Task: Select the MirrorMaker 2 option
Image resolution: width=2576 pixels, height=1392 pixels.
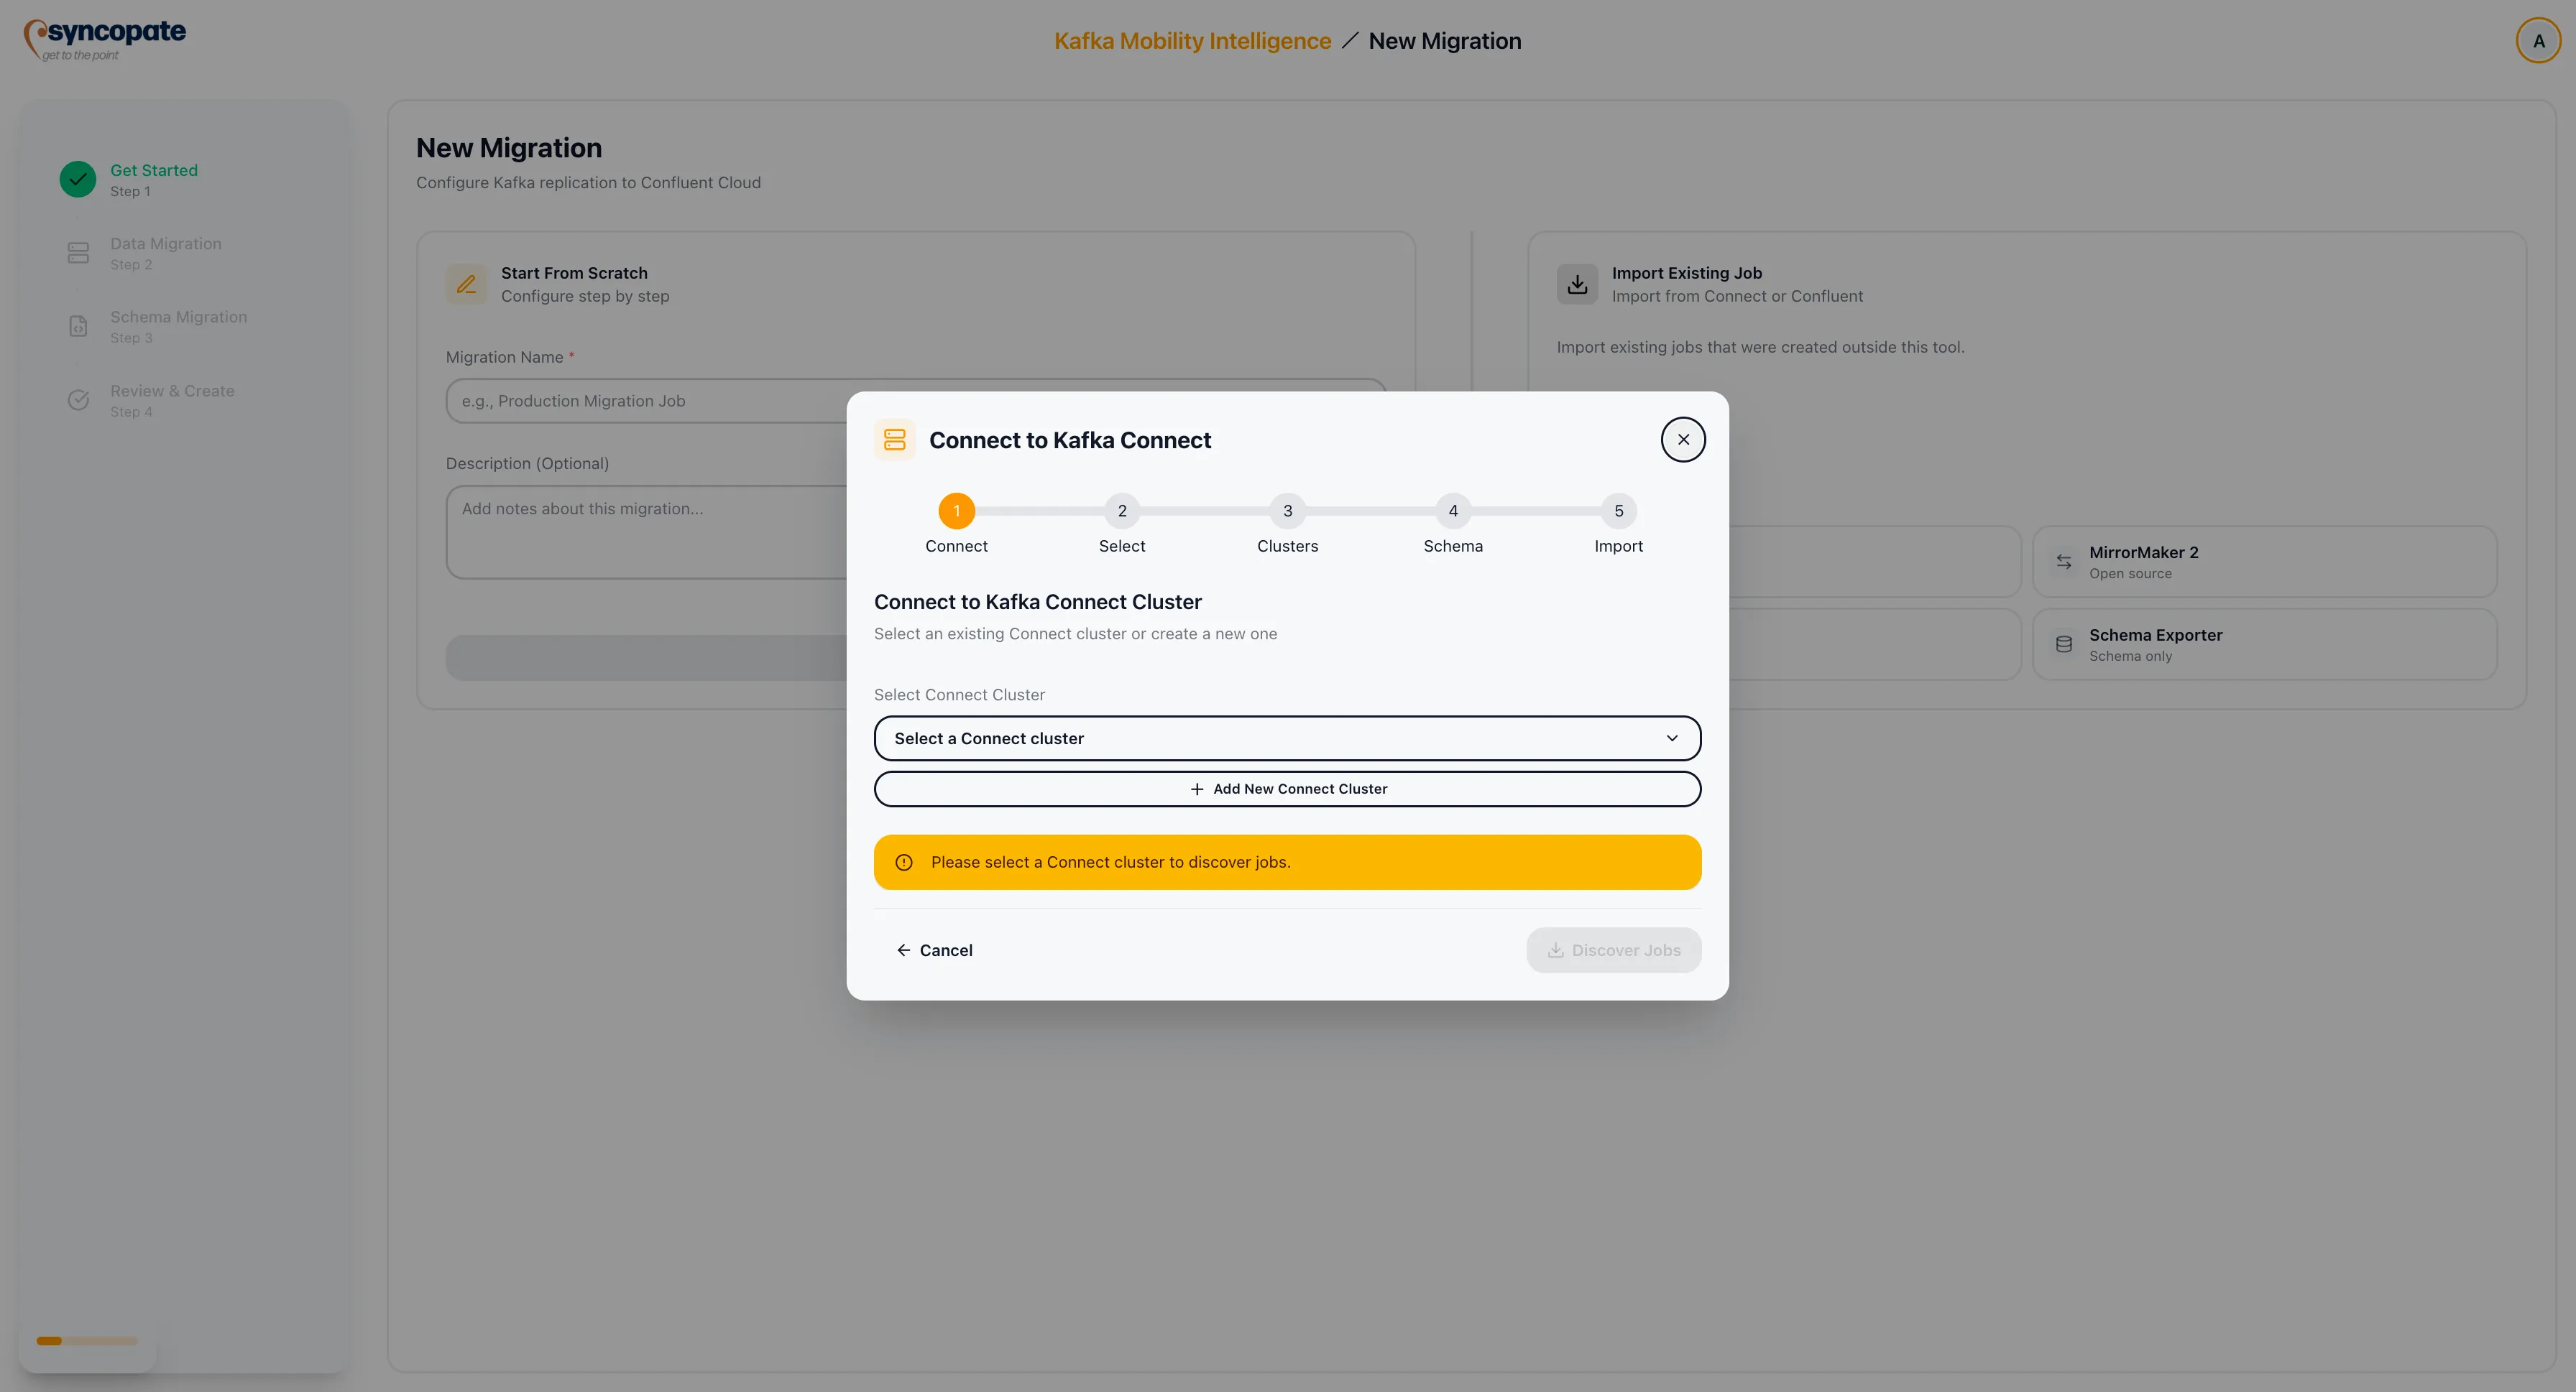Action: point(2264,562)
